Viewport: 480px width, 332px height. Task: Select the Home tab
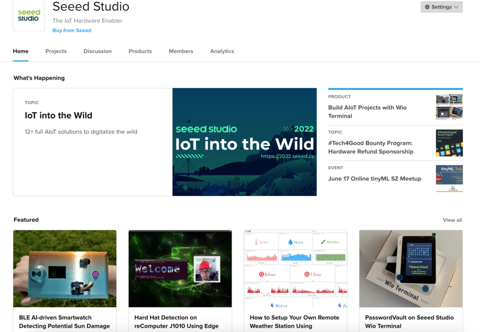coord(21,51)
